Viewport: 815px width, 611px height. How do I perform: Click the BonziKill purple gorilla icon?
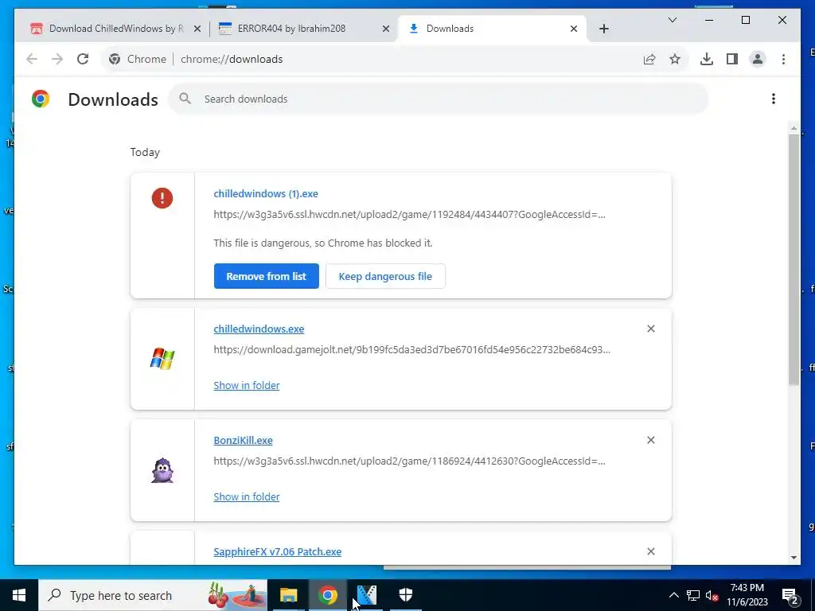click(x=162, y=470)
